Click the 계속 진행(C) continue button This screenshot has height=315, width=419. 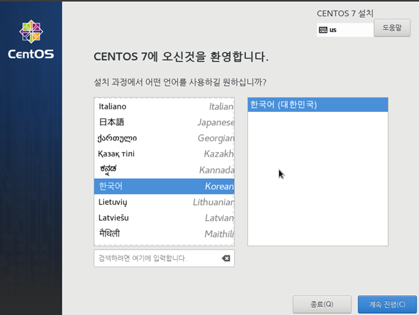pyautogui.click(x=388, y=304)
